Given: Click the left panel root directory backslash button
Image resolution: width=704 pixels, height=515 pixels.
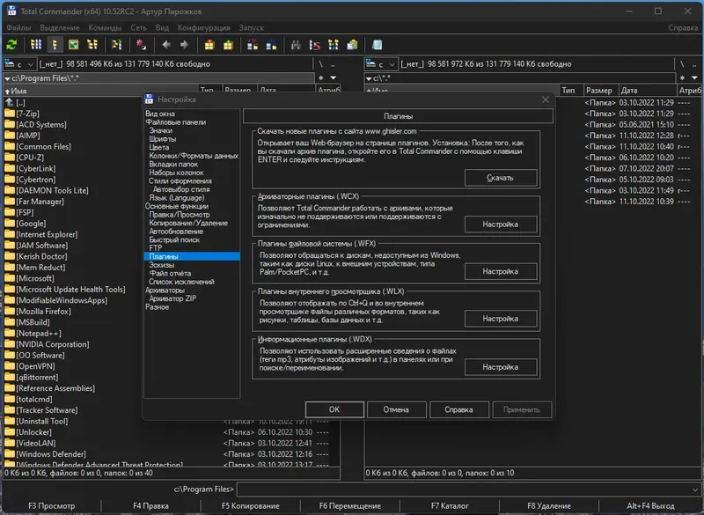Looking at the screenshot, I should (x=321, y=64).
